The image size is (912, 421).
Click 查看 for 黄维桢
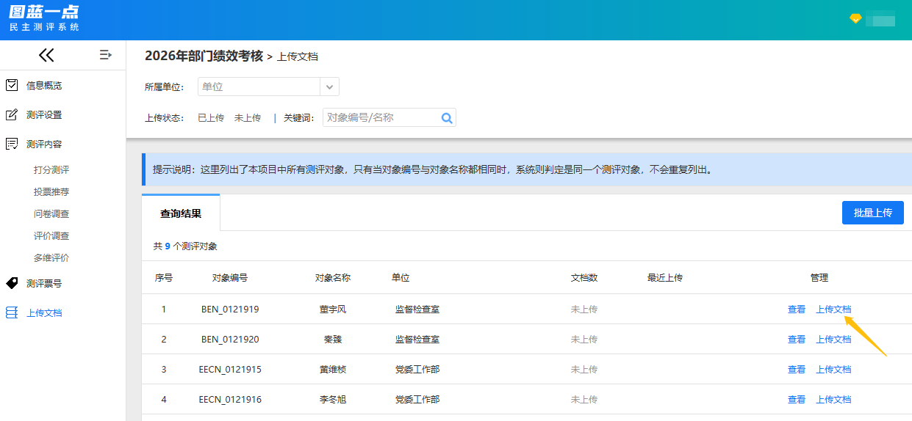pos(797,369)
